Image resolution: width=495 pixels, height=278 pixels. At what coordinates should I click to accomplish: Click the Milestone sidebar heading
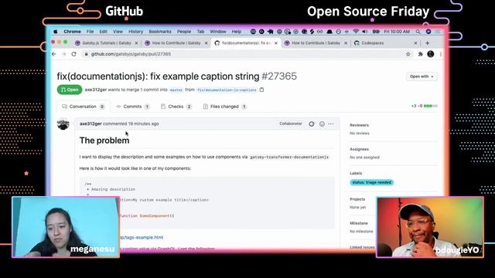pos(359,223)
